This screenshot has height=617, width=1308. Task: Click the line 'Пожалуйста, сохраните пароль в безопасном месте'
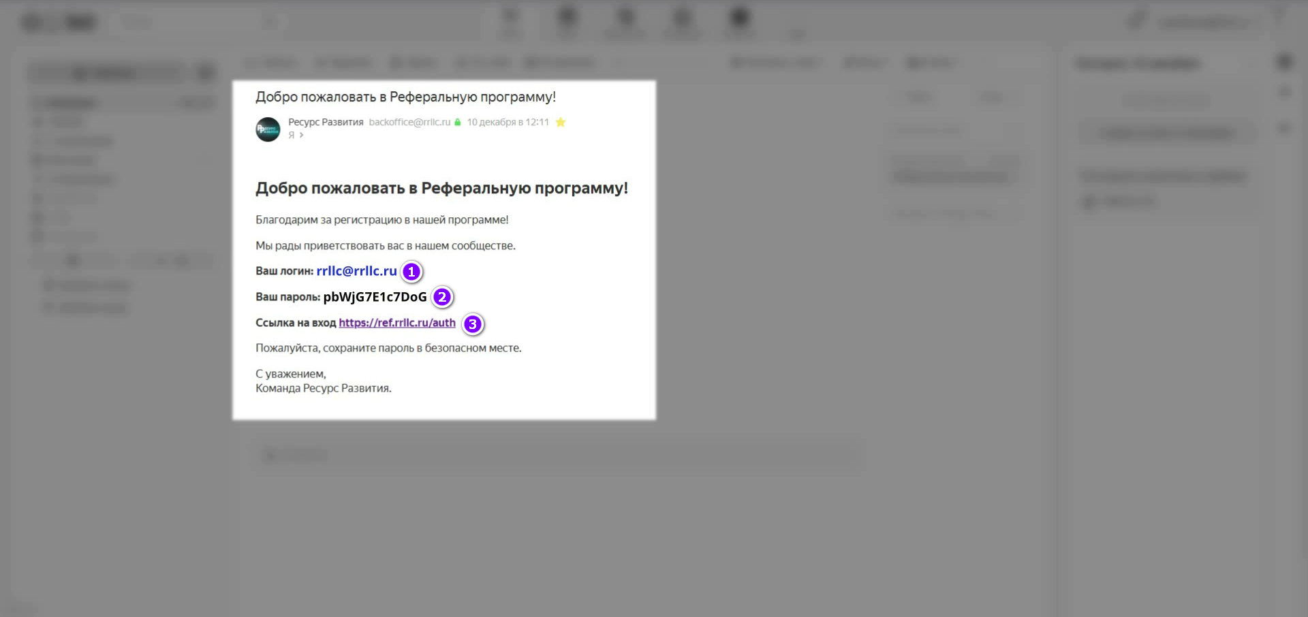pyautogui.click(x=388, y=348)
